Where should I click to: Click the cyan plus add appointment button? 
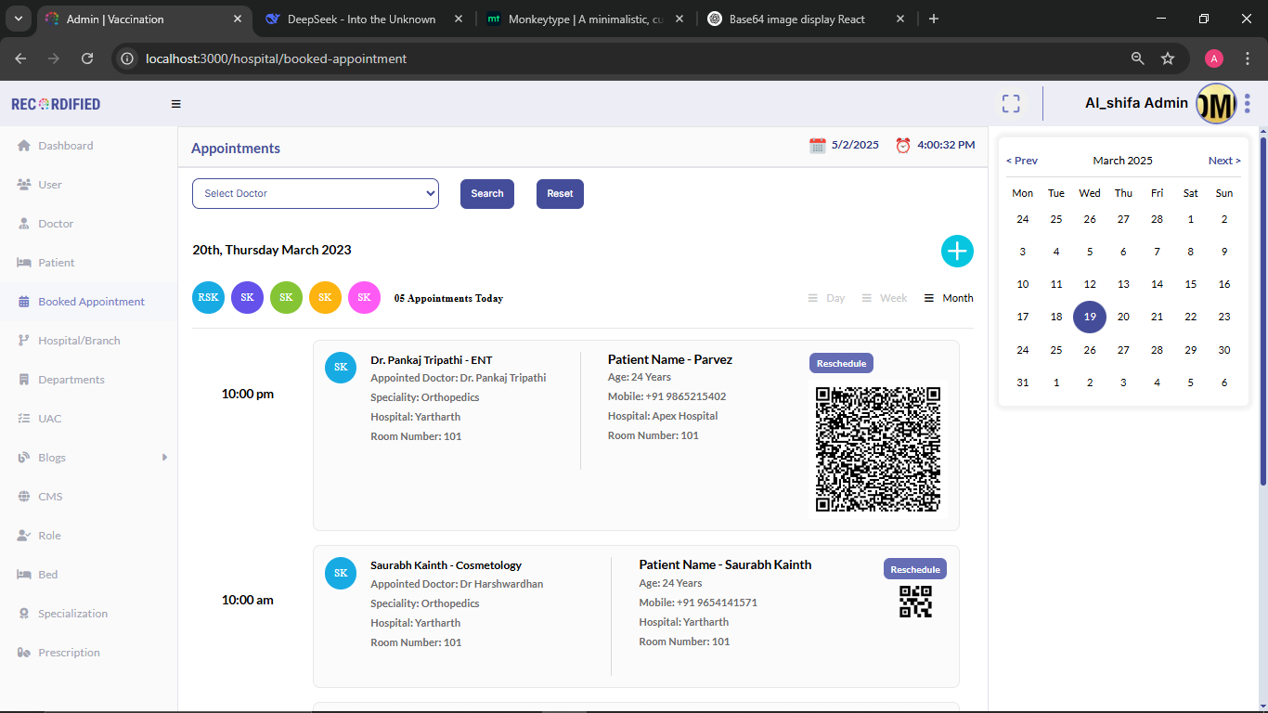pos(957,251)
